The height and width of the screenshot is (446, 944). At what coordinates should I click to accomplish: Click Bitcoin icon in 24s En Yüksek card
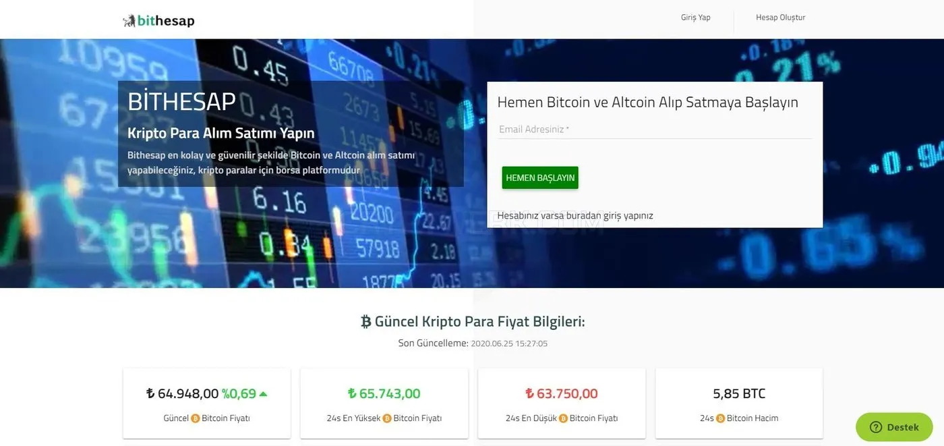click(387, 418)
